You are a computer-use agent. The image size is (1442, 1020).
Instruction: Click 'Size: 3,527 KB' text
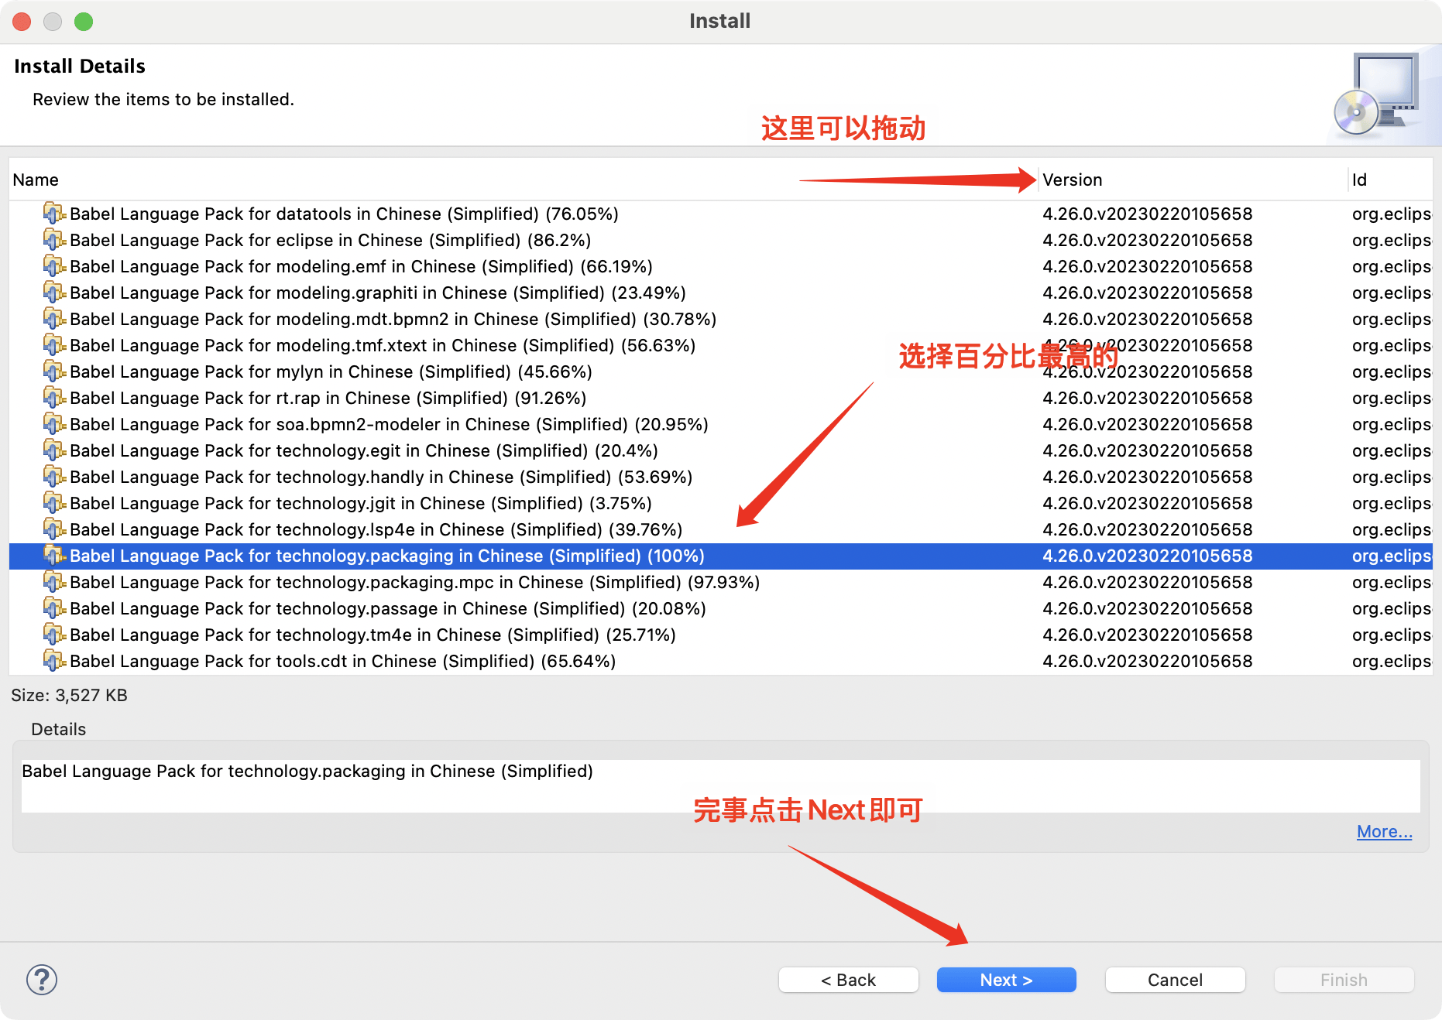(x=69, y=695)
